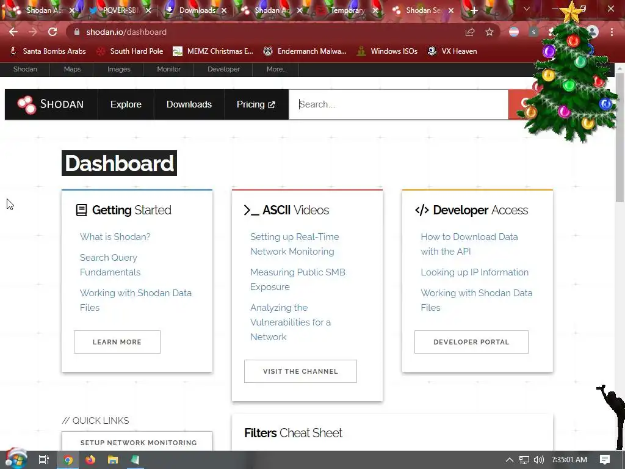Close the Downloads tab

click(224, 10)
